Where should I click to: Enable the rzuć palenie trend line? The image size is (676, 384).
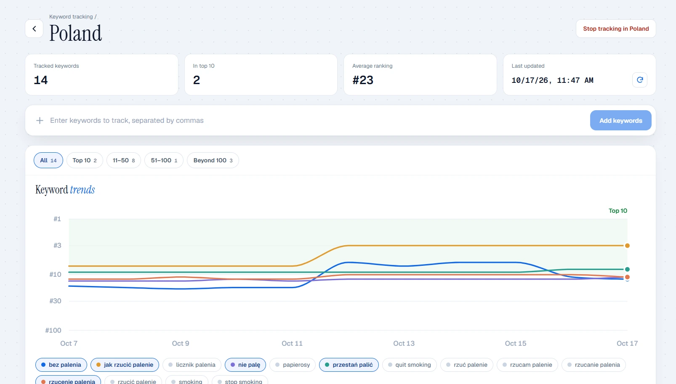tap(467, 365)
